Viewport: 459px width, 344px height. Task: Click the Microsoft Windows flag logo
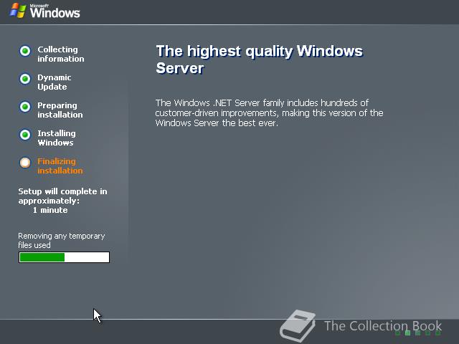[x=17, y=11]
